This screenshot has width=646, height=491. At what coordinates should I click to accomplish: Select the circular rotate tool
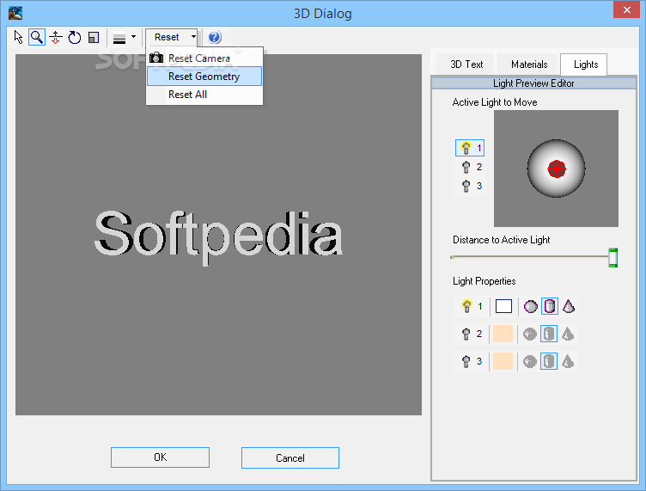[x=75, y=38]
